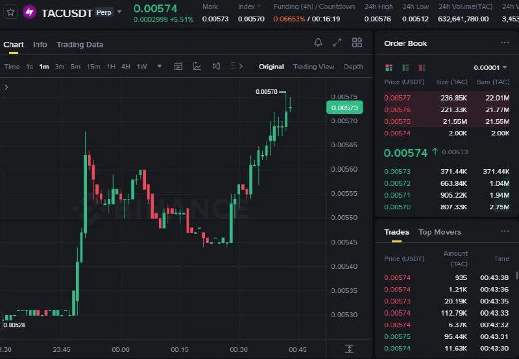
Task: Click the large 0.00574 last price in order book
Action: [405, 153]
